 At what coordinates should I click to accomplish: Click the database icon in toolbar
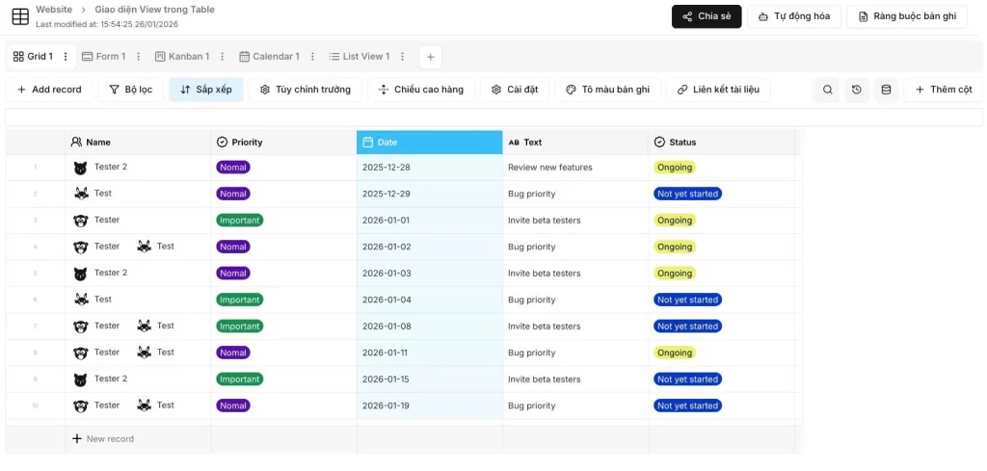pyautogui.click(x=886, y=90)
